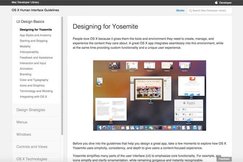The height and width of the screenshot is (162, 243).
Task: Click the search magnifier icon
Action: pyautogui.click(x=190, y=10)
